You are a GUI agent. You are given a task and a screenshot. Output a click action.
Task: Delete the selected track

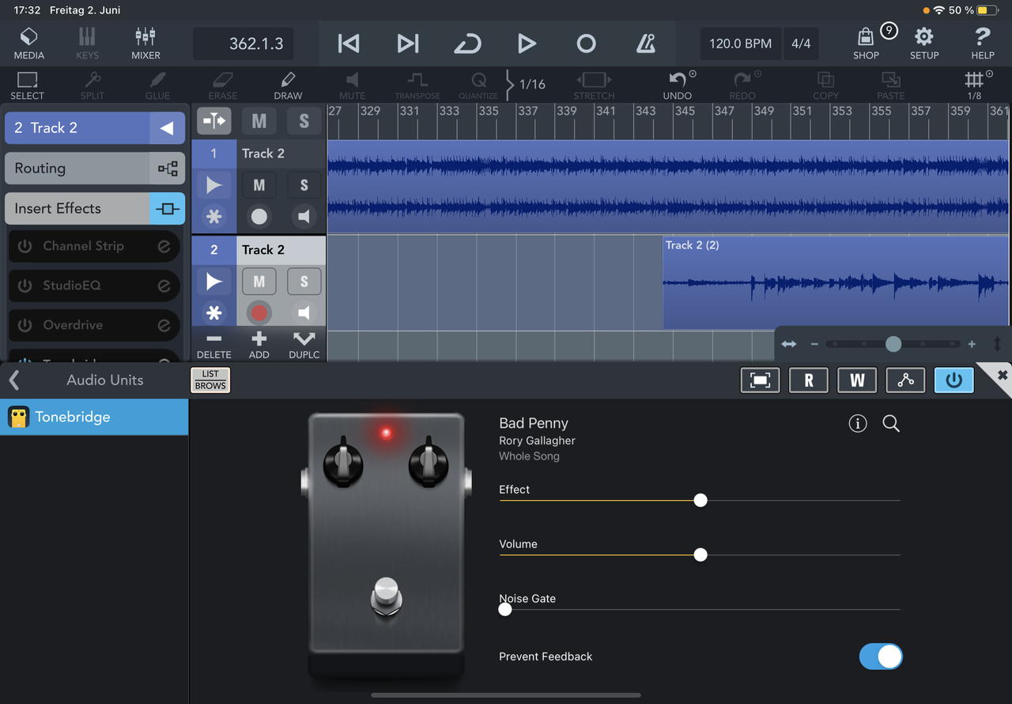pyautogui.click(x=214, y=345)
